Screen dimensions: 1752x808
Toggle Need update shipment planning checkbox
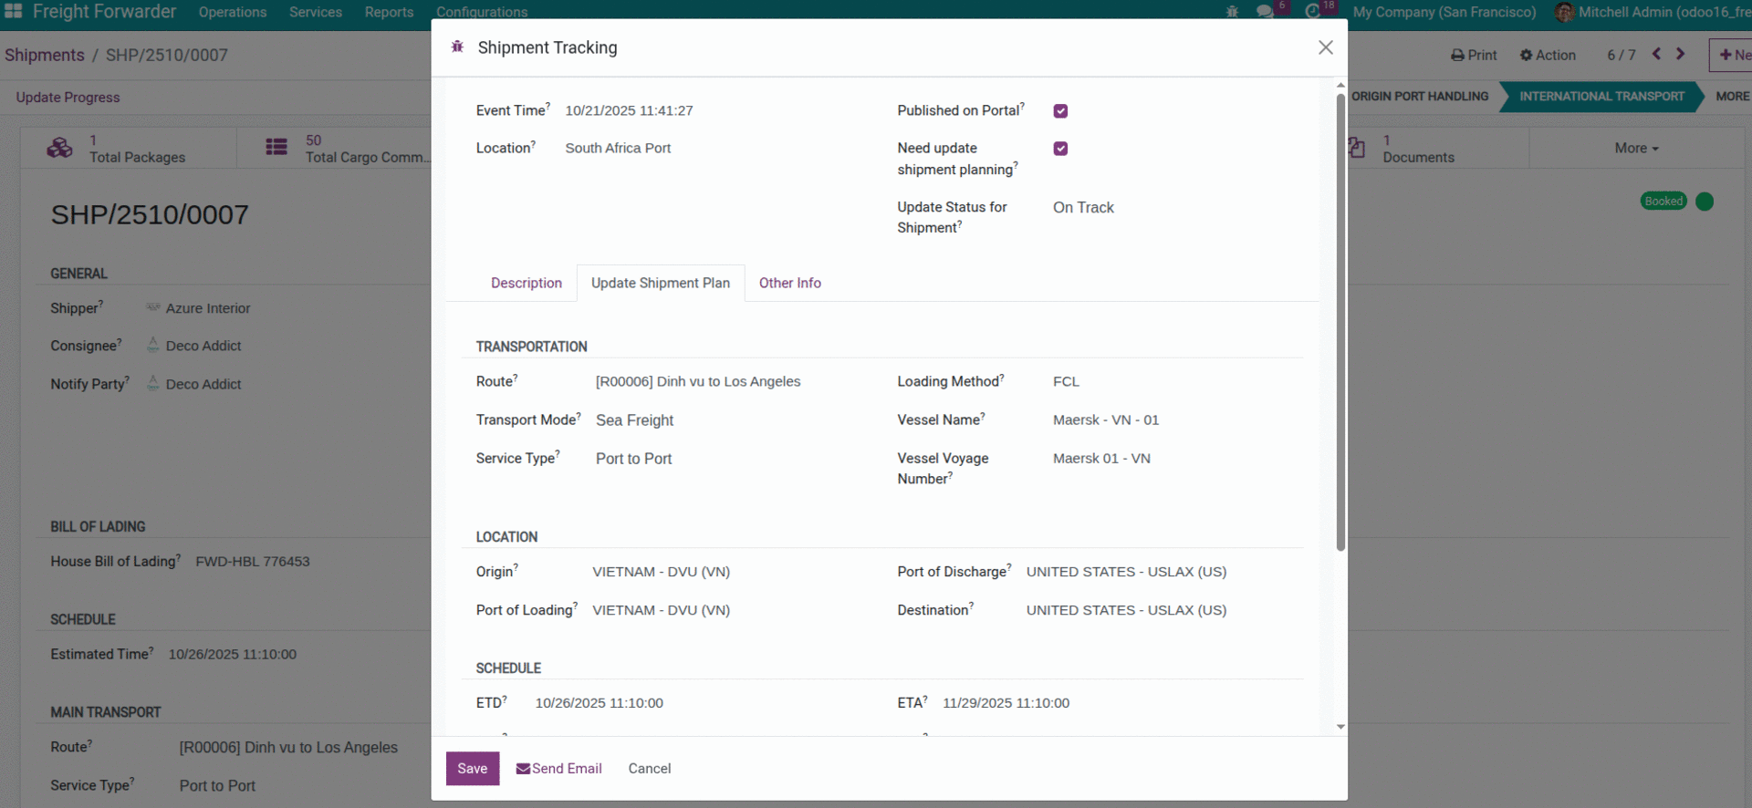click(x=1060, y=149)
